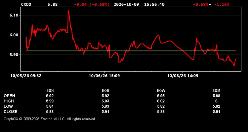Click the timestamp 15:56:40

(154, 4)
